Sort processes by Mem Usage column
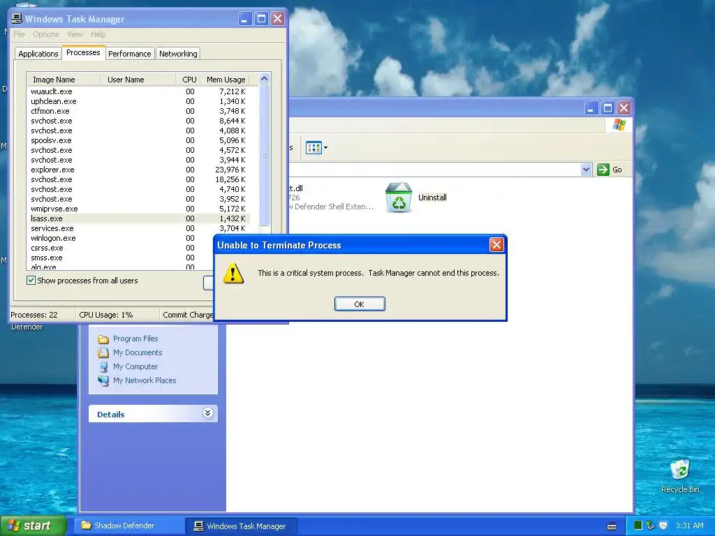This screenshot has height=536, width=715. coord(226,80)
